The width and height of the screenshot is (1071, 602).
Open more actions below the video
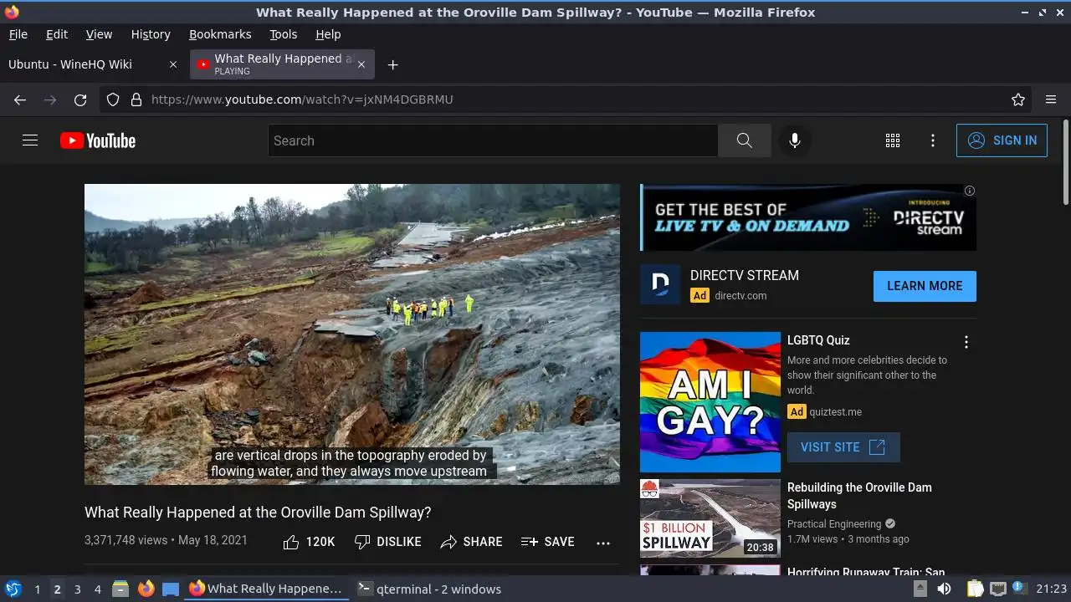pyautogui.click(x=603, y=543)
